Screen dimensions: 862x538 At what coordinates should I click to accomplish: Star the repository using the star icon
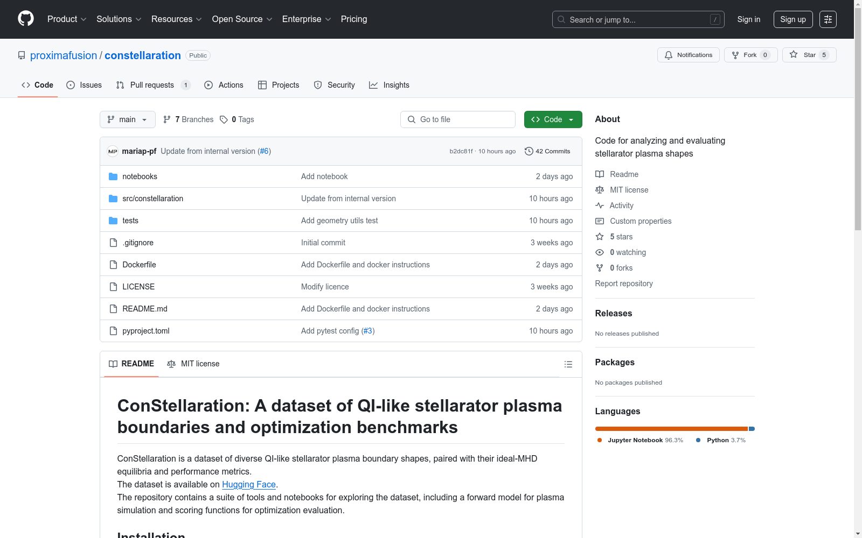coord(794,54)
